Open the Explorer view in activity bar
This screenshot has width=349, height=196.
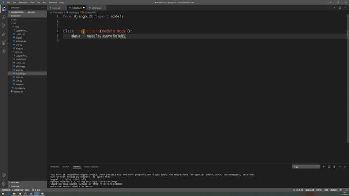click(x=4, y=9)
